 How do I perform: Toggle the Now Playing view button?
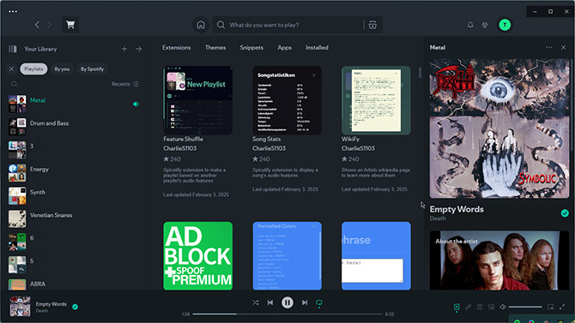(457, 307)
